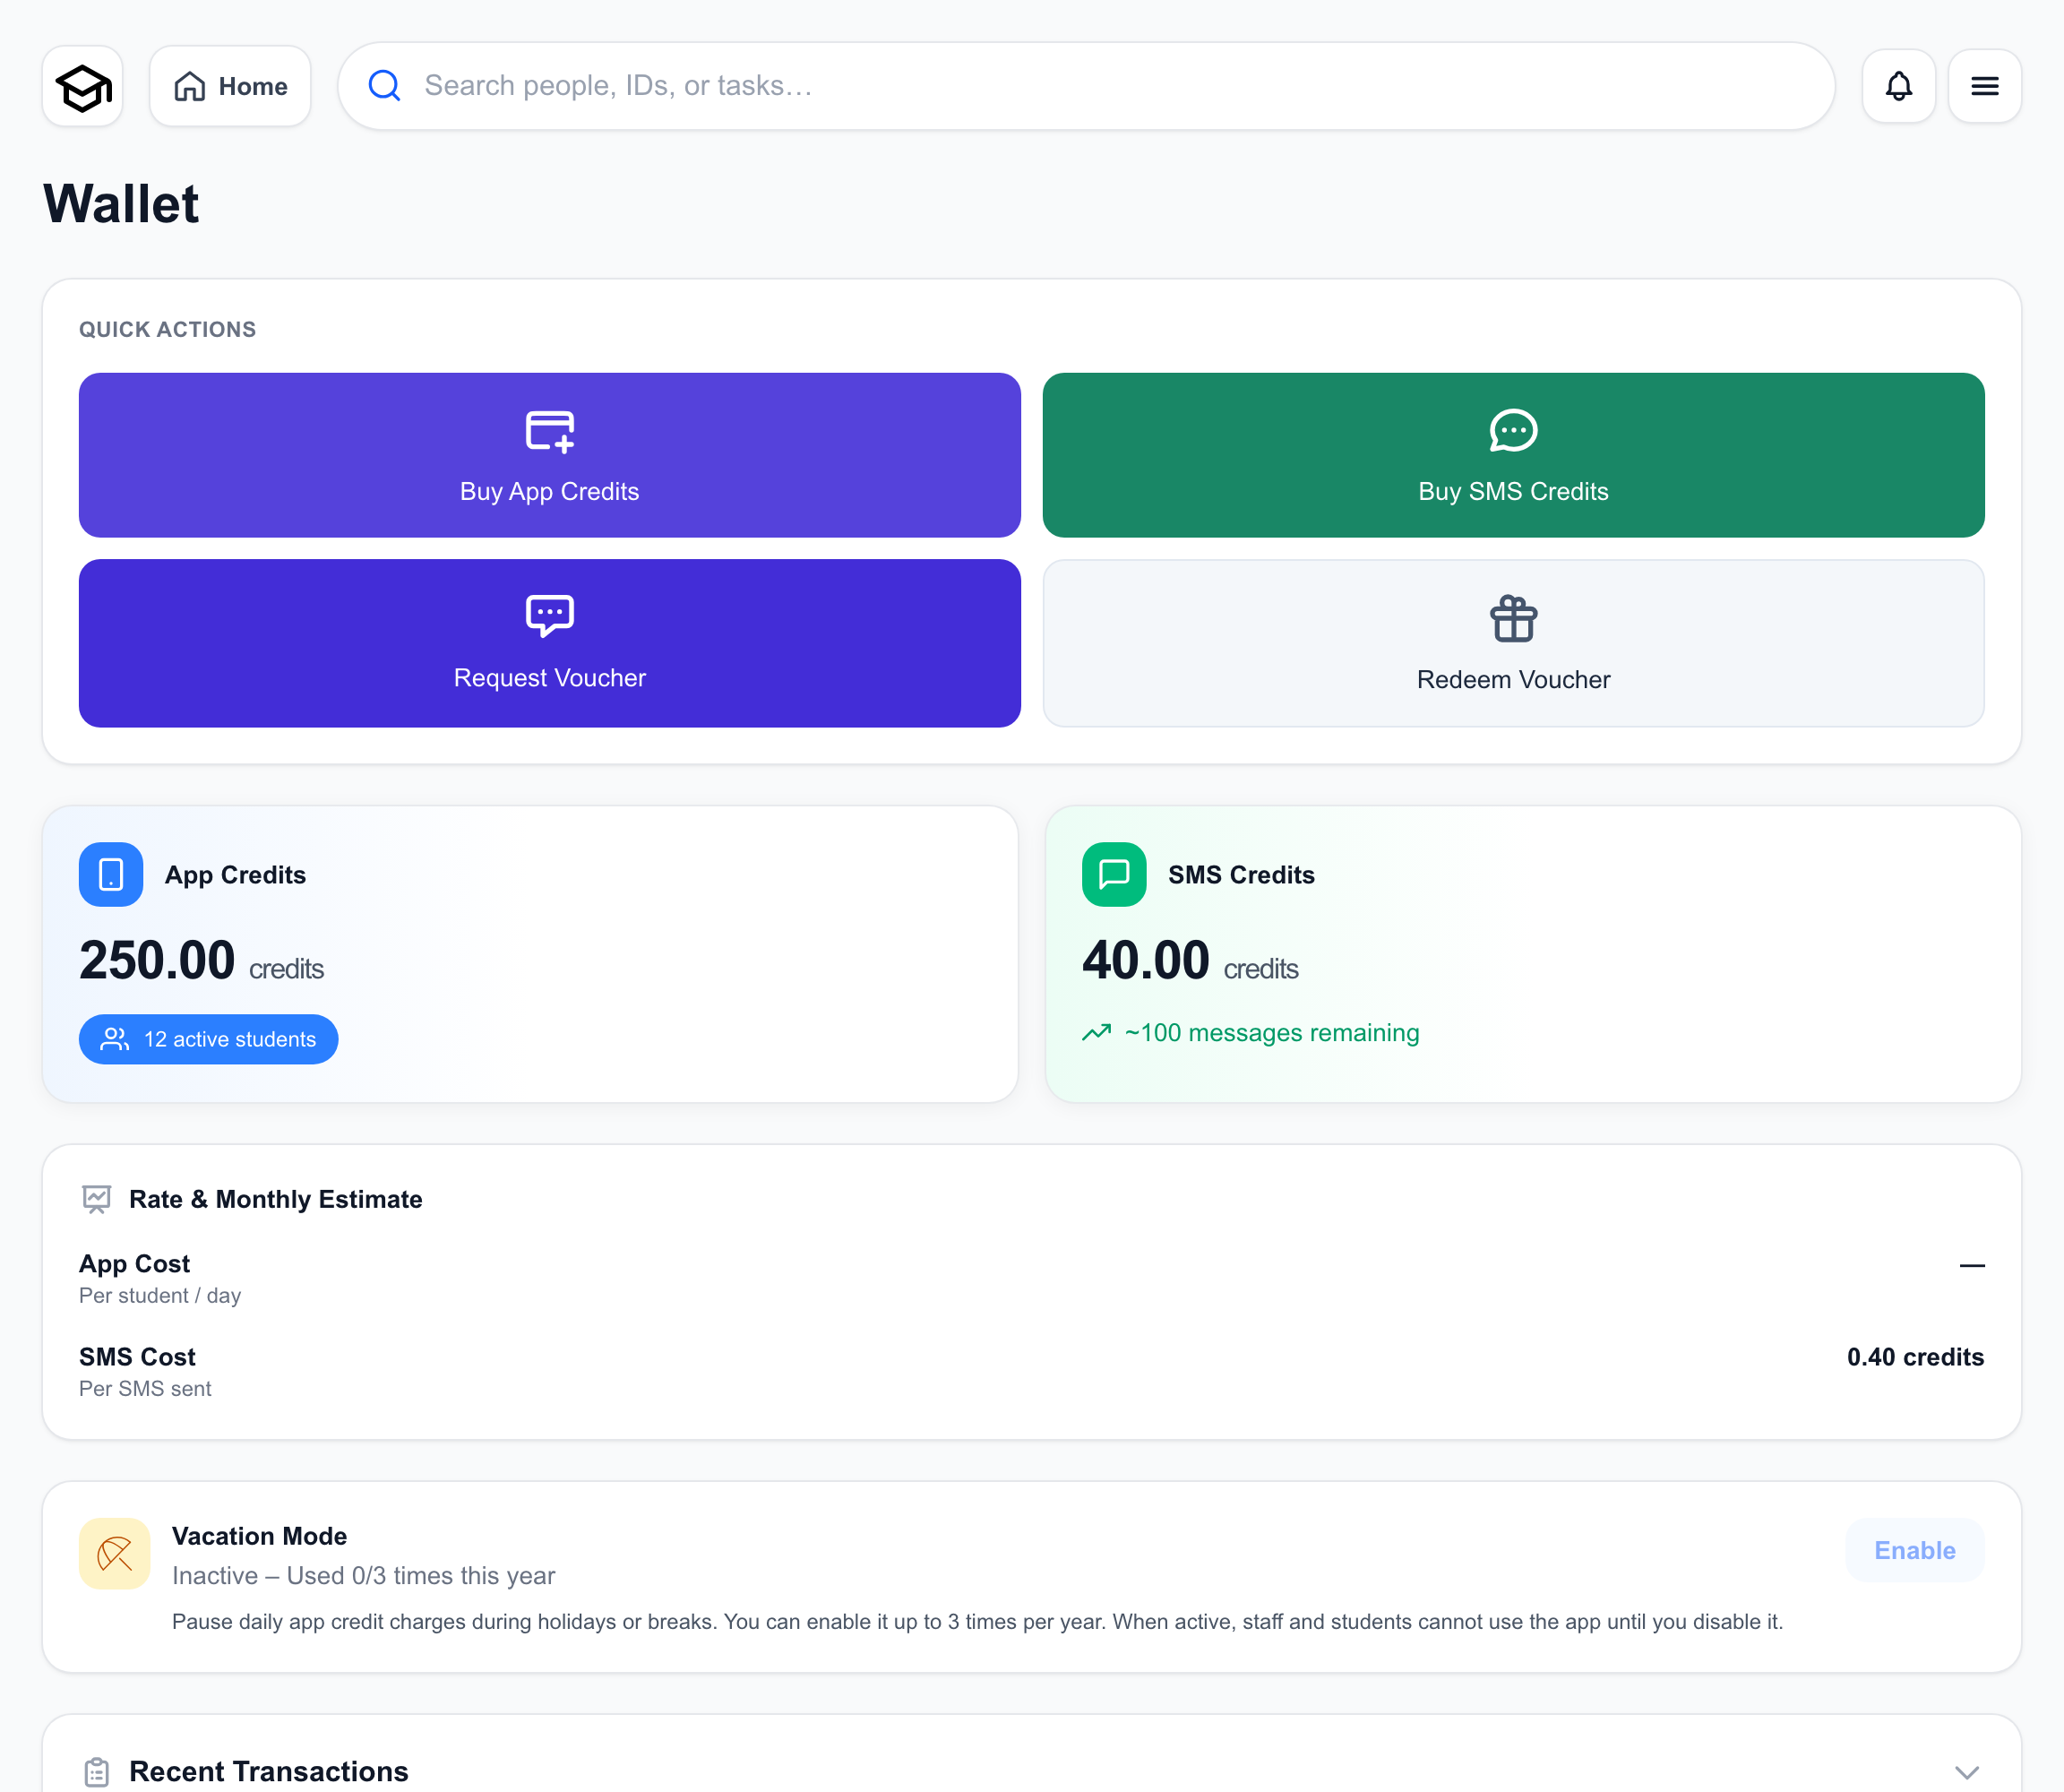Choose Request Voucher
This screenshot has height=1792, width=2064.
[550, 643]
